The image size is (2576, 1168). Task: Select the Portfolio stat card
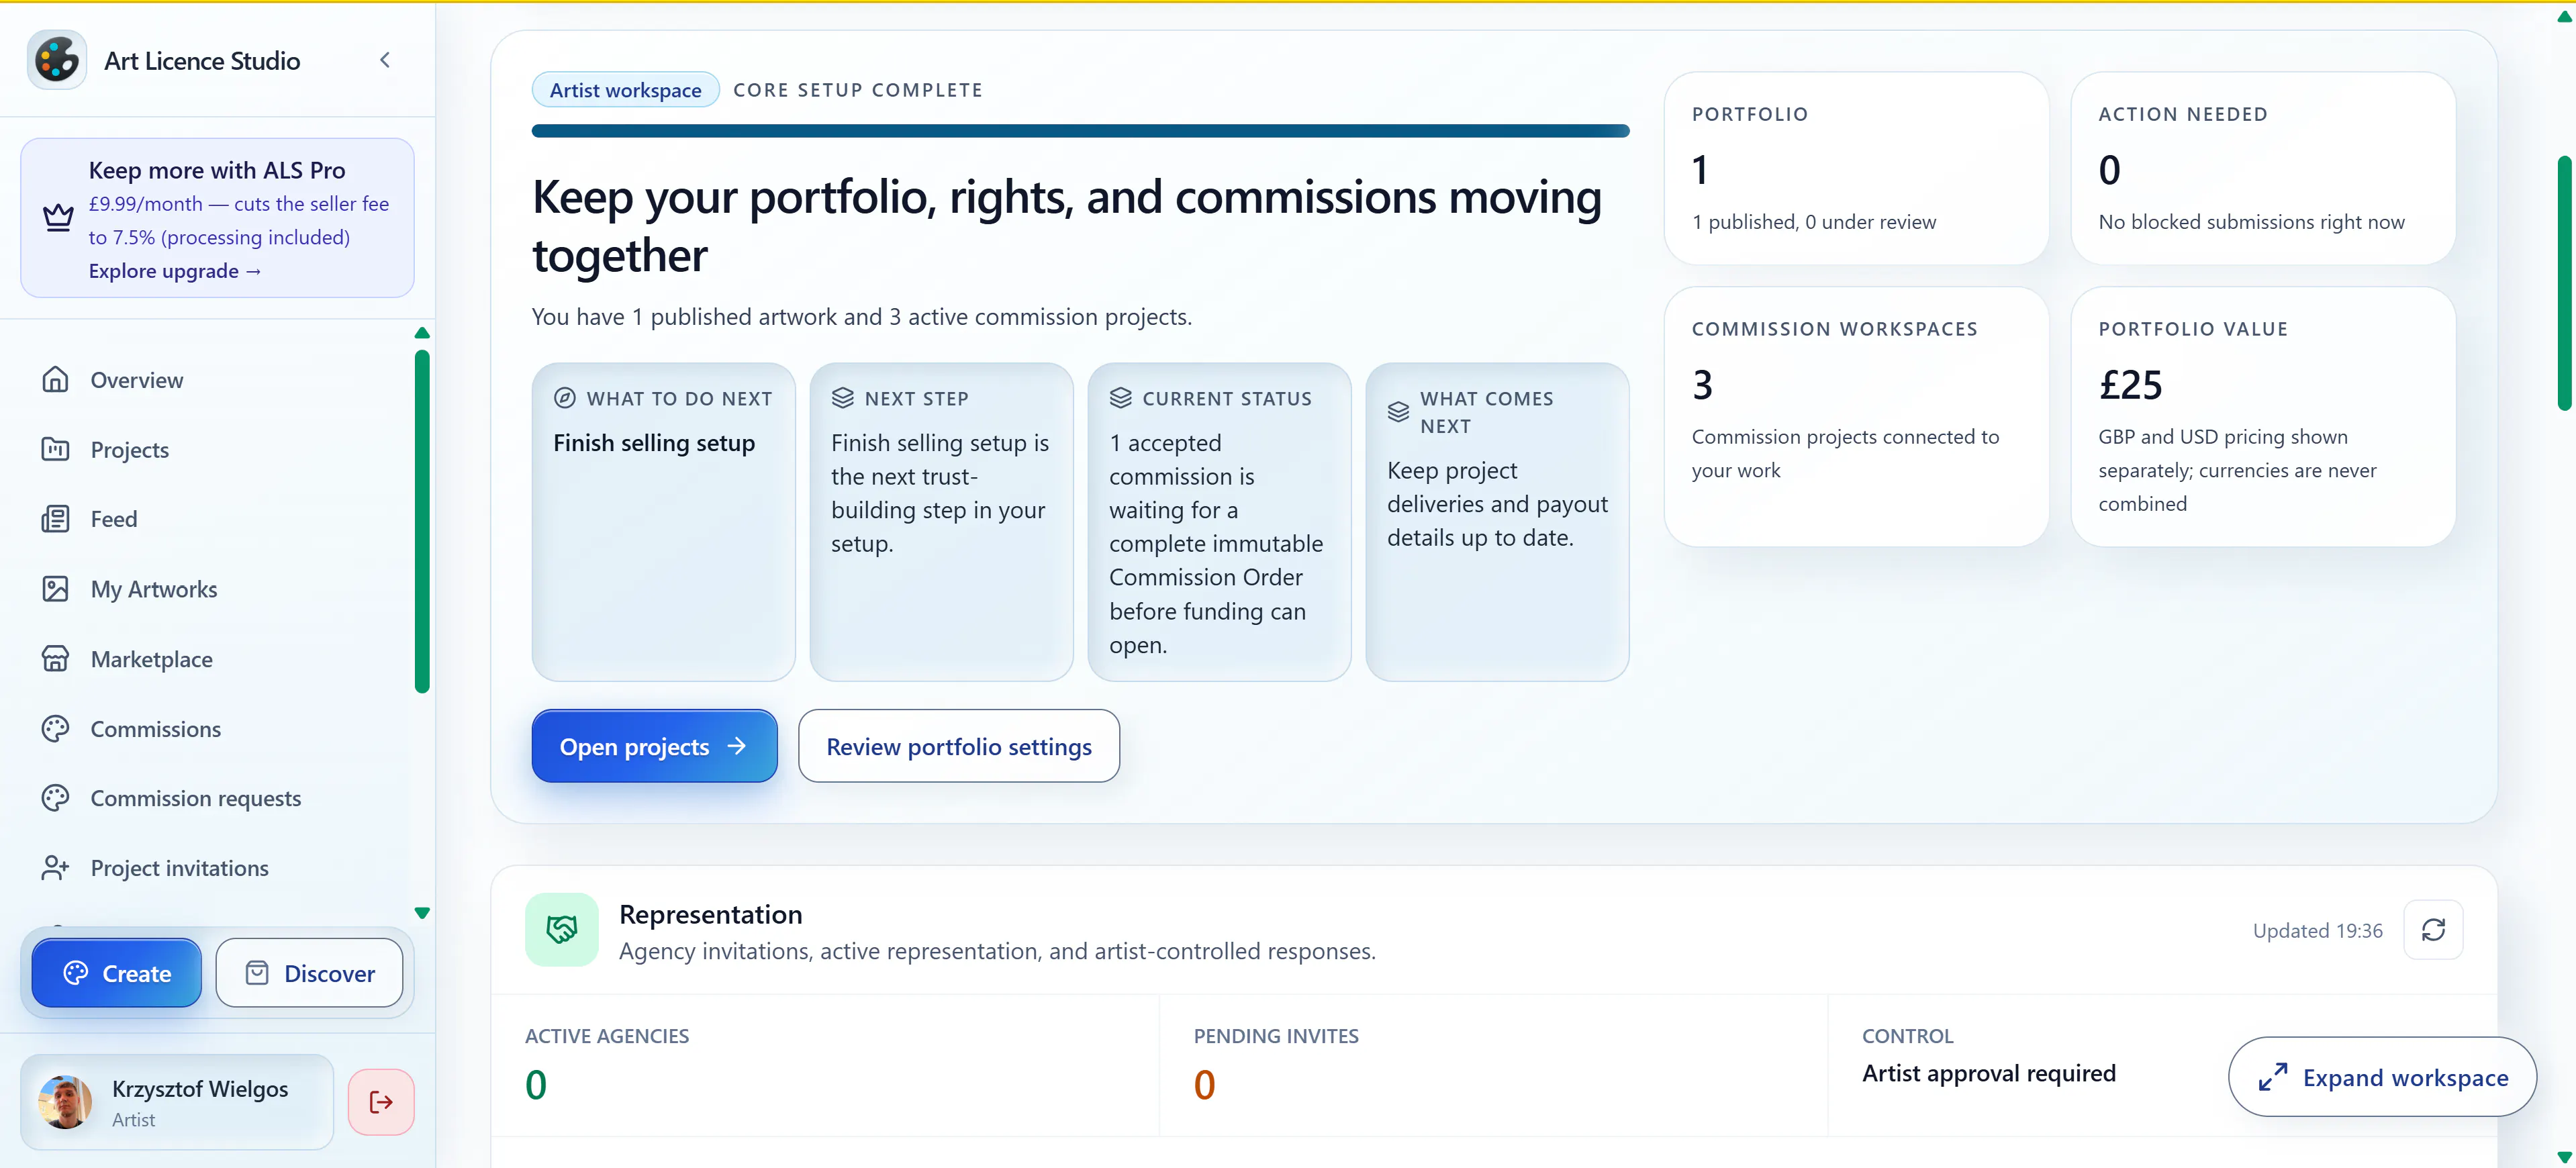pyautogui.click(x=1856, y=168)
